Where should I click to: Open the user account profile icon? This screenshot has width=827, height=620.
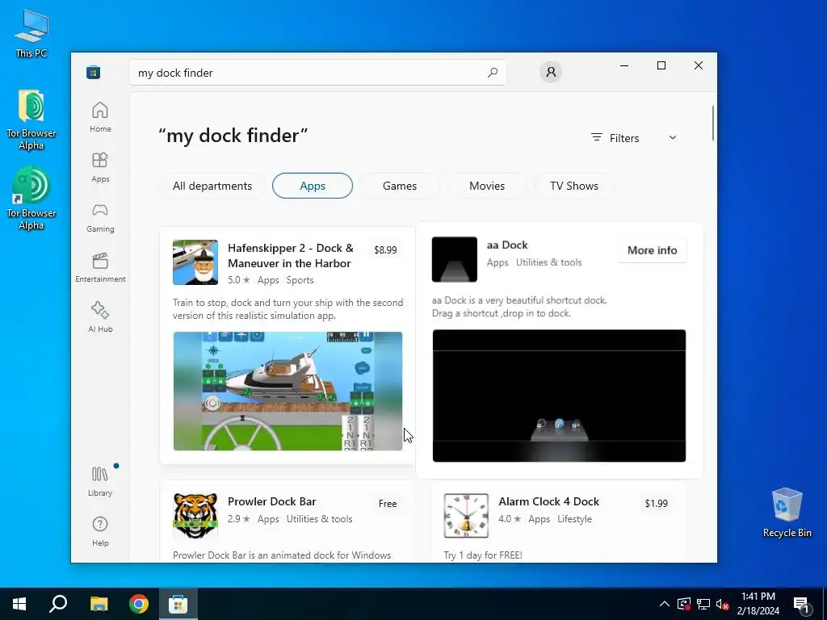pyautogui.click(x=551, y=72)
